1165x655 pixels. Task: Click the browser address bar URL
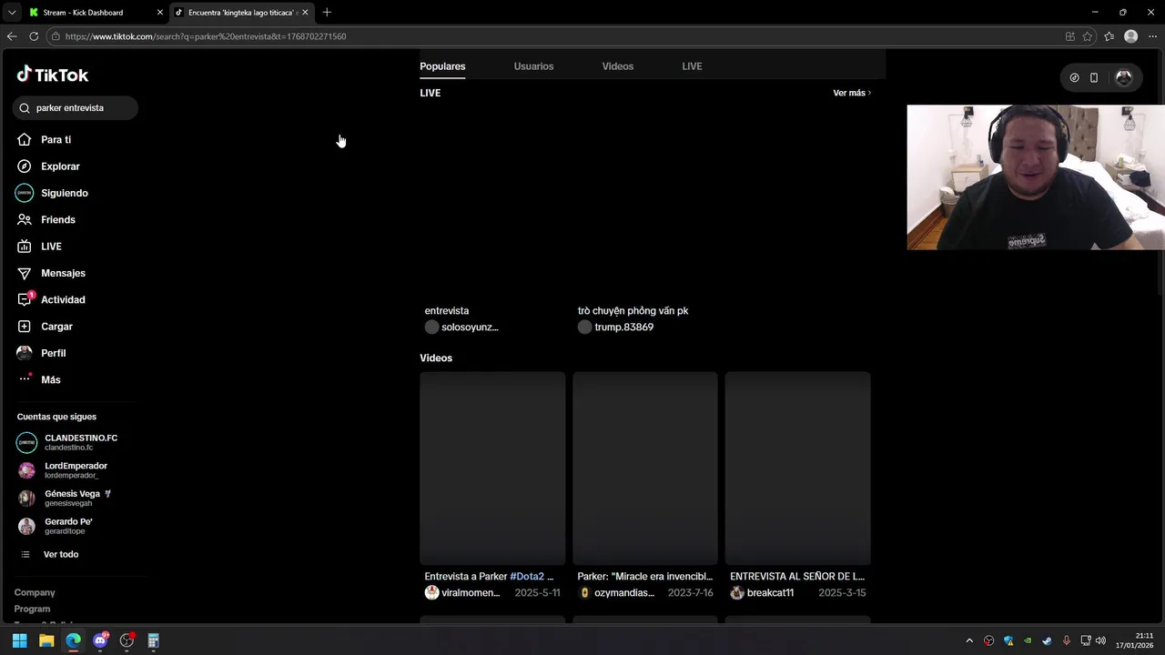click(x=206, y=36)
